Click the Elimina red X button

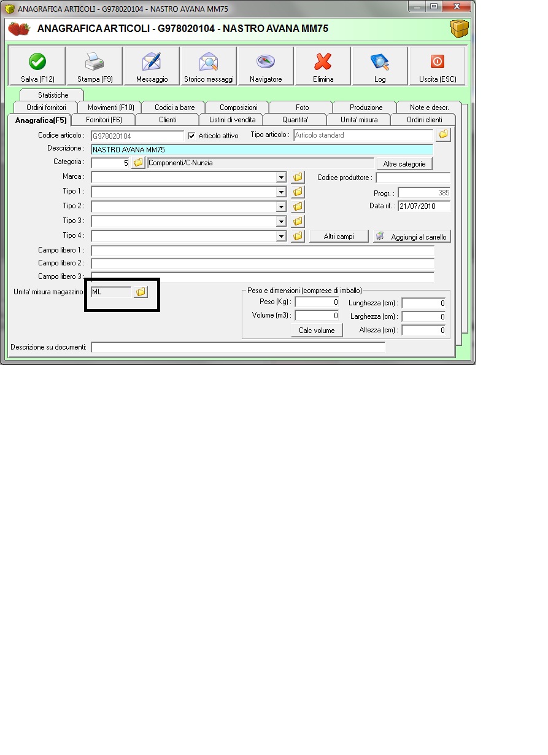tap(323, 66)
